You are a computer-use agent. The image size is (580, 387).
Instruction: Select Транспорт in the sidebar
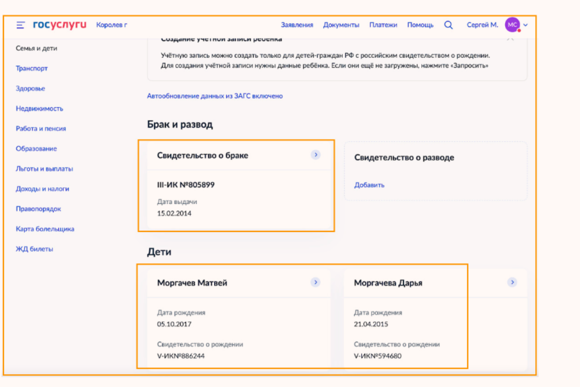point(32,69)
